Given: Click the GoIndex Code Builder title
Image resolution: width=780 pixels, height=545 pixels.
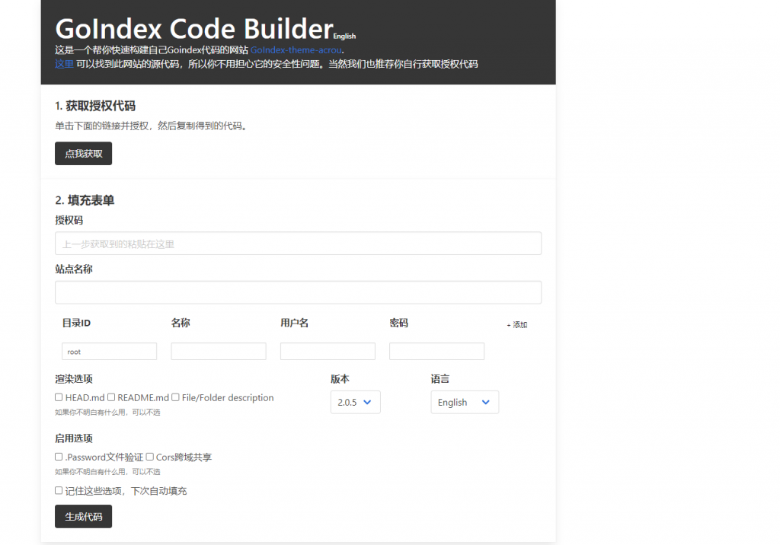Looking at the screenshot, I should point(194,29).
